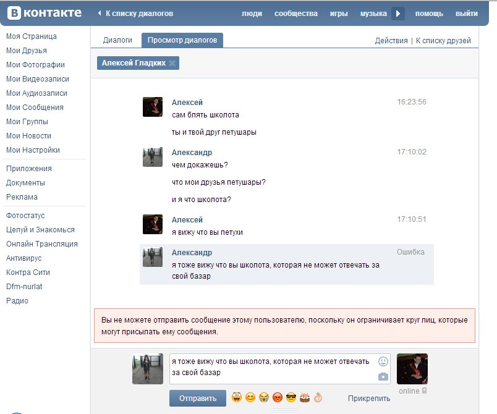The height and width of the screenshot is (414, 497).
Task: Open Мои Группы in the sidebar
Action: [27, 122]
